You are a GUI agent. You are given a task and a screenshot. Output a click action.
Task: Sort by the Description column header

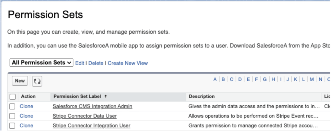coord(201,97)
